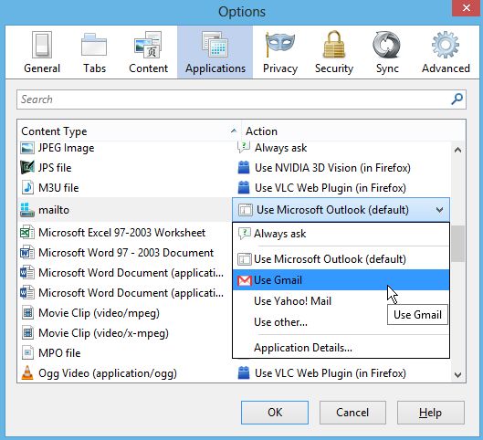
Task: Click the Movie Clip (video/x-mpeg) icon
Action: point(27,333)
